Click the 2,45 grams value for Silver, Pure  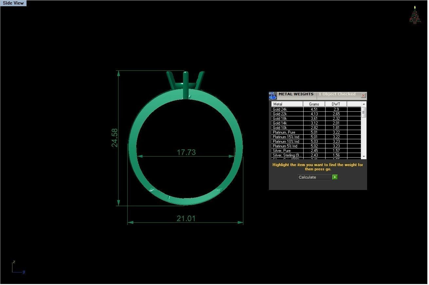coord(314,151)
